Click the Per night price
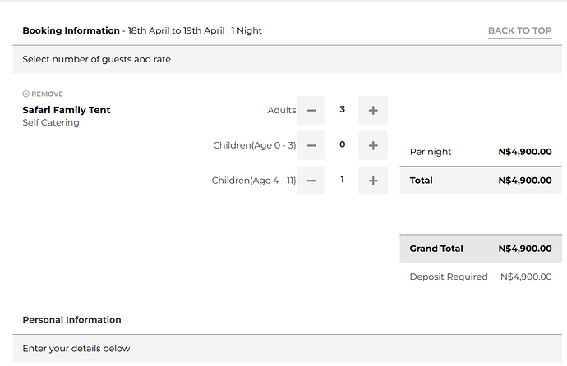567x366 pixels. coord(525,152)
